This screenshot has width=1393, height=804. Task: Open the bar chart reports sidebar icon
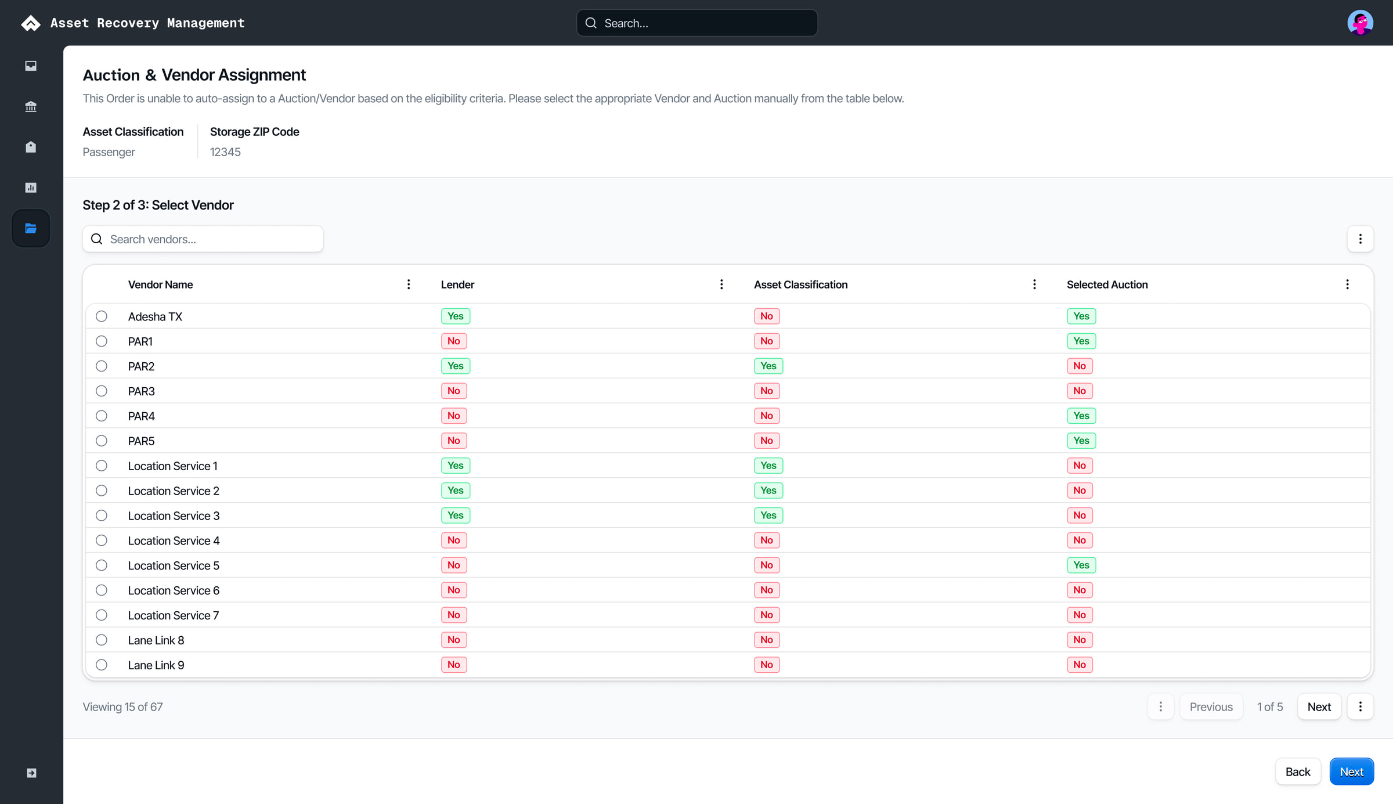click(31, 188)
